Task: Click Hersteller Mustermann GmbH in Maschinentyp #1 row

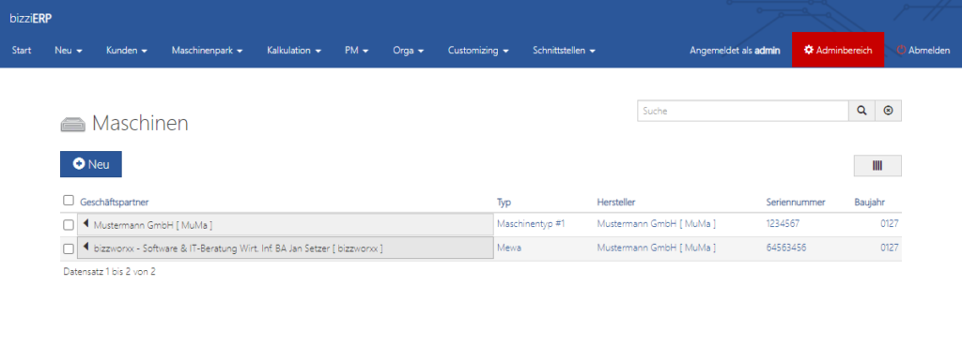Action: coord(657,224)
